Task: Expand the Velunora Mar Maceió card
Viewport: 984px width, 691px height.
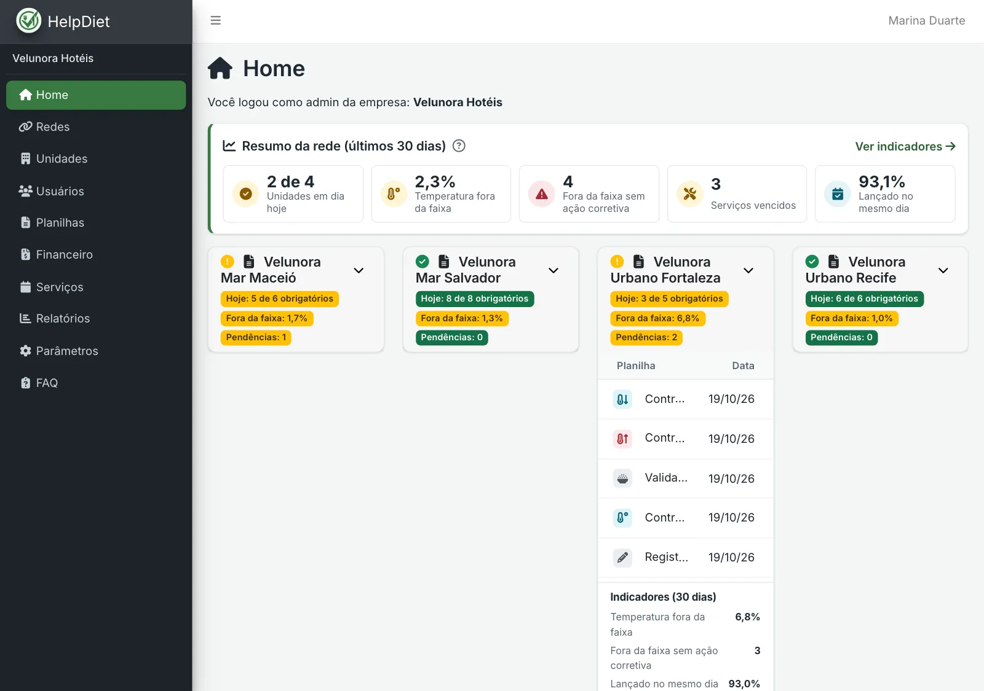Action: coord(359,270)
